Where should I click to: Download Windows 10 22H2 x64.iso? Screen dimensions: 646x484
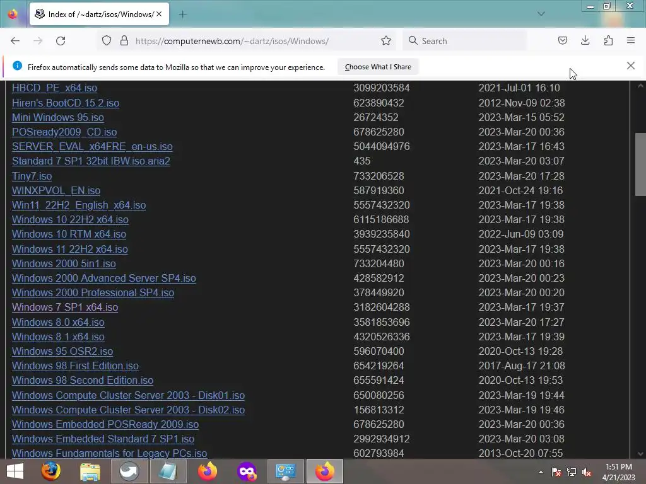point(70,220)
